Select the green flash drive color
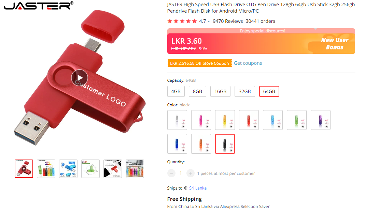 point(297,120)
